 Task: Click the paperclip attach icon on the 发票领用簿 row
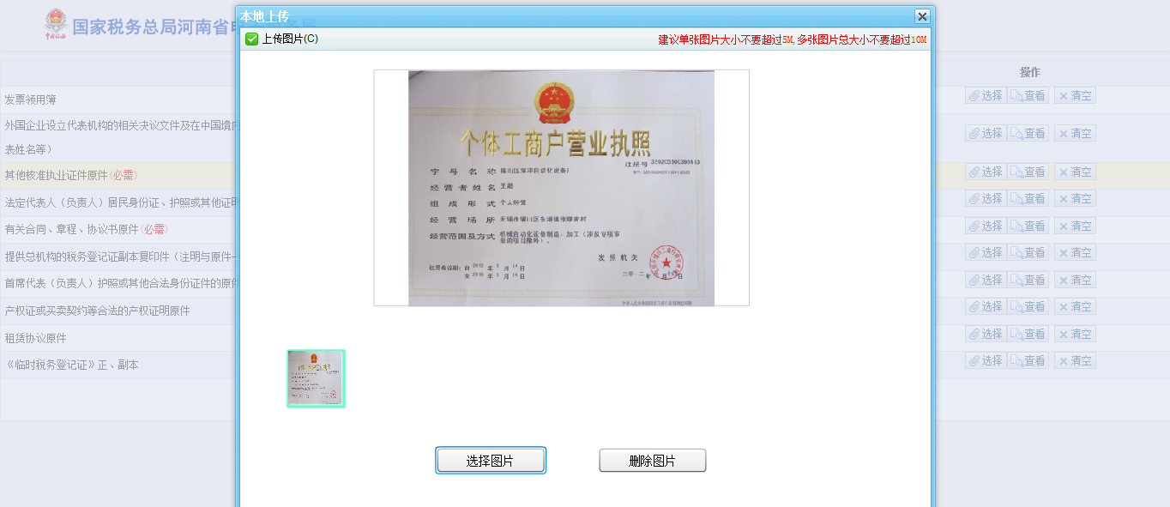[974, 95]
